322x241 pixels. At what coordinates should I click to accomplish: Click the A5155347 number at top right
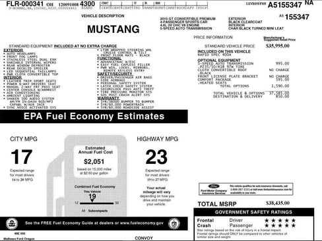point(285,5)
